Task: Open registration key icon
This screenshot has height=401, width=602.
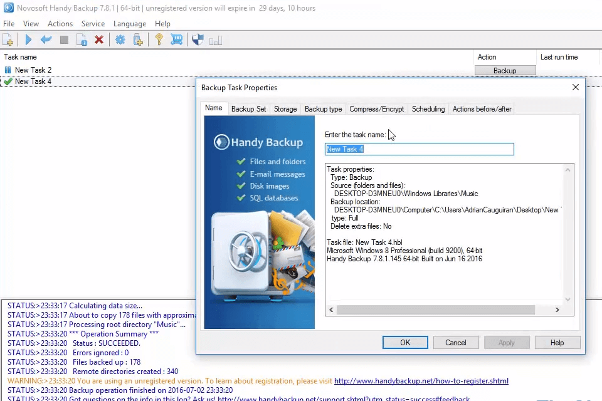Action: click(159, 39)
